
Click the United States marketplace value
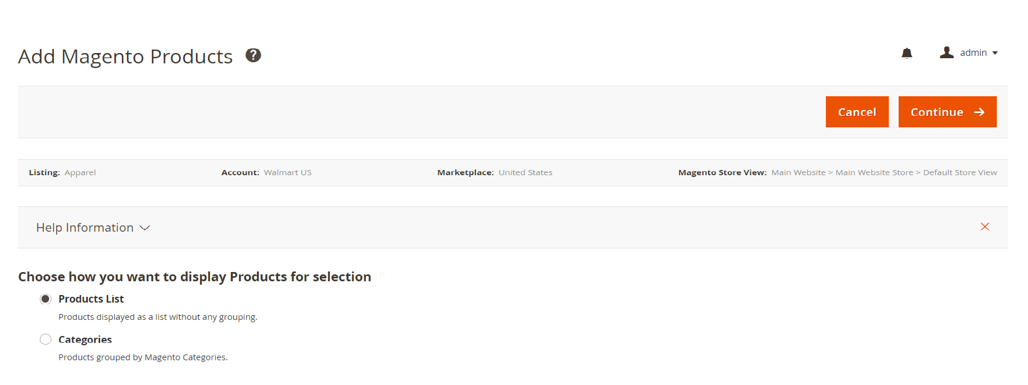[526, 172]
